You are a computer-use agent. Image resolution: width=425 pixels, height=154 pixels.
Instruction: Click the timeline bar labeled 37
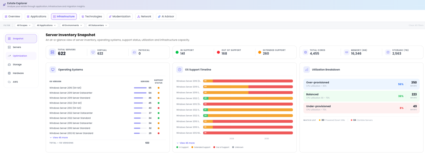pos(248,110)
